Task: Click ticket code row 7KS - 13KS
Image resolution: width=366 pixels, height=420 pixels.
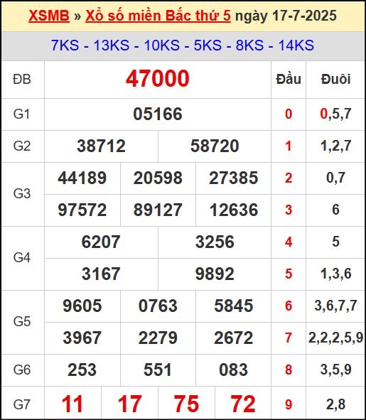Action: [183, 45]
